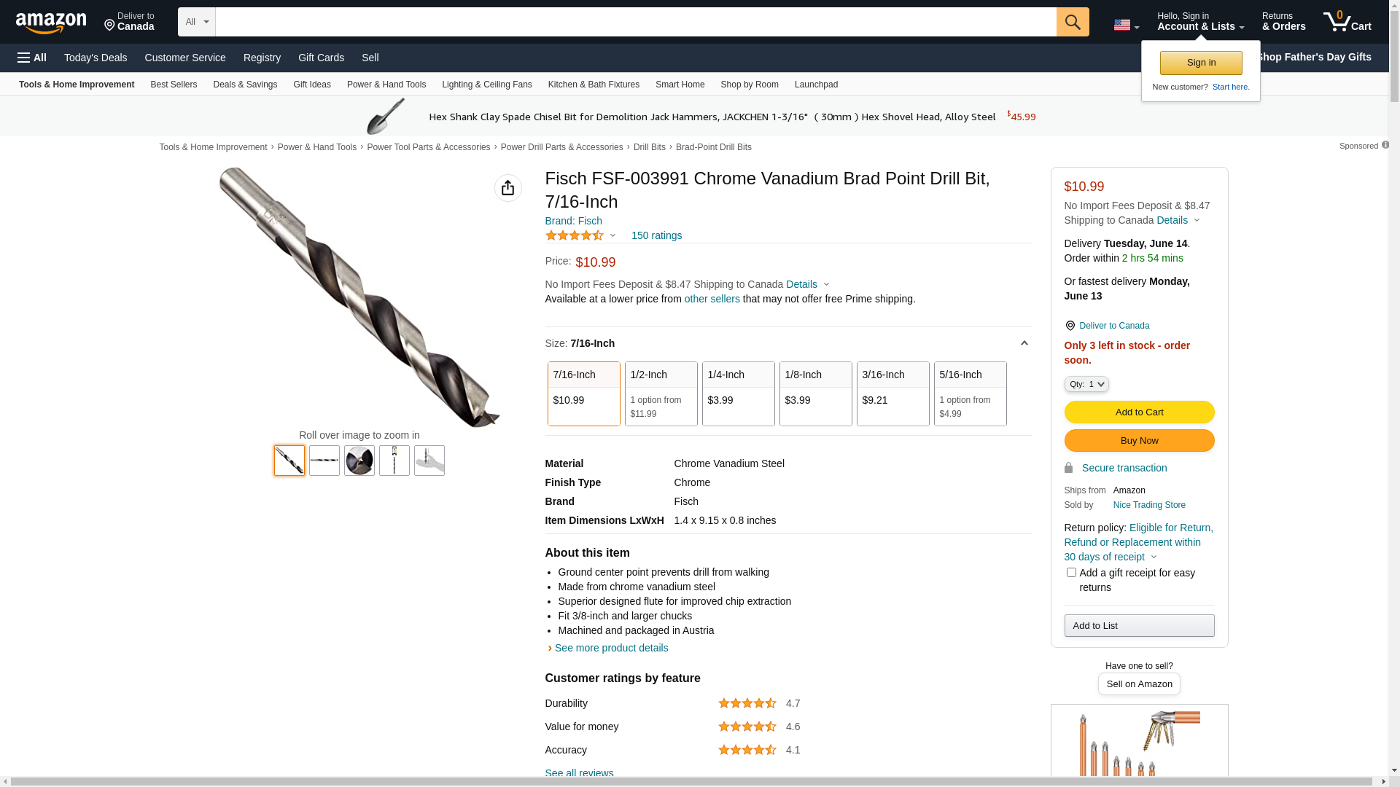Viewport: 1400px width, 787px height.
Task: Open the search category All dropdown
Action: point(197,22)
